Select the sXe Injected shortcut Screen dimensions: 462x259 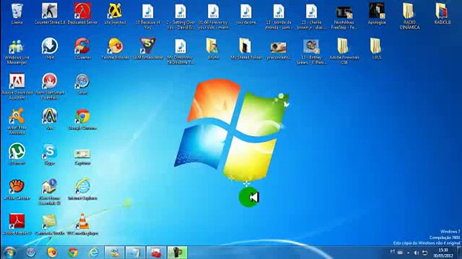pyautogui.click(x=115, y=14)
